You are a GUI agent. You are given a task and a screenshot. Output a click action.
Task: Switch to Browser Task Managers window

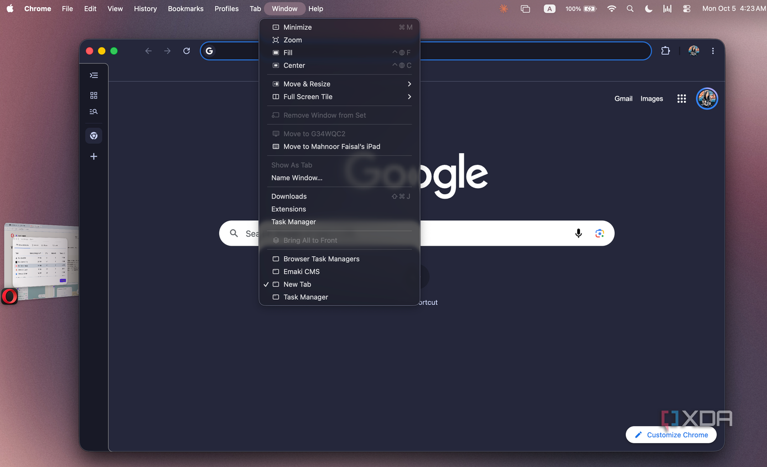click(x=339, y=259)
